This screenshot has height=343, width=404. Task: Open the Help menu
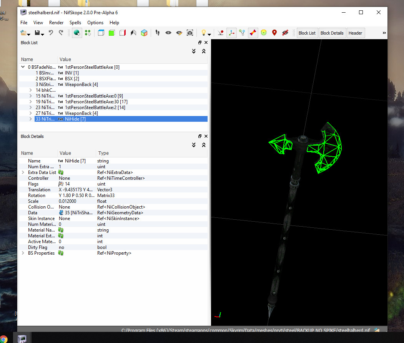click(x=114, y=23)
